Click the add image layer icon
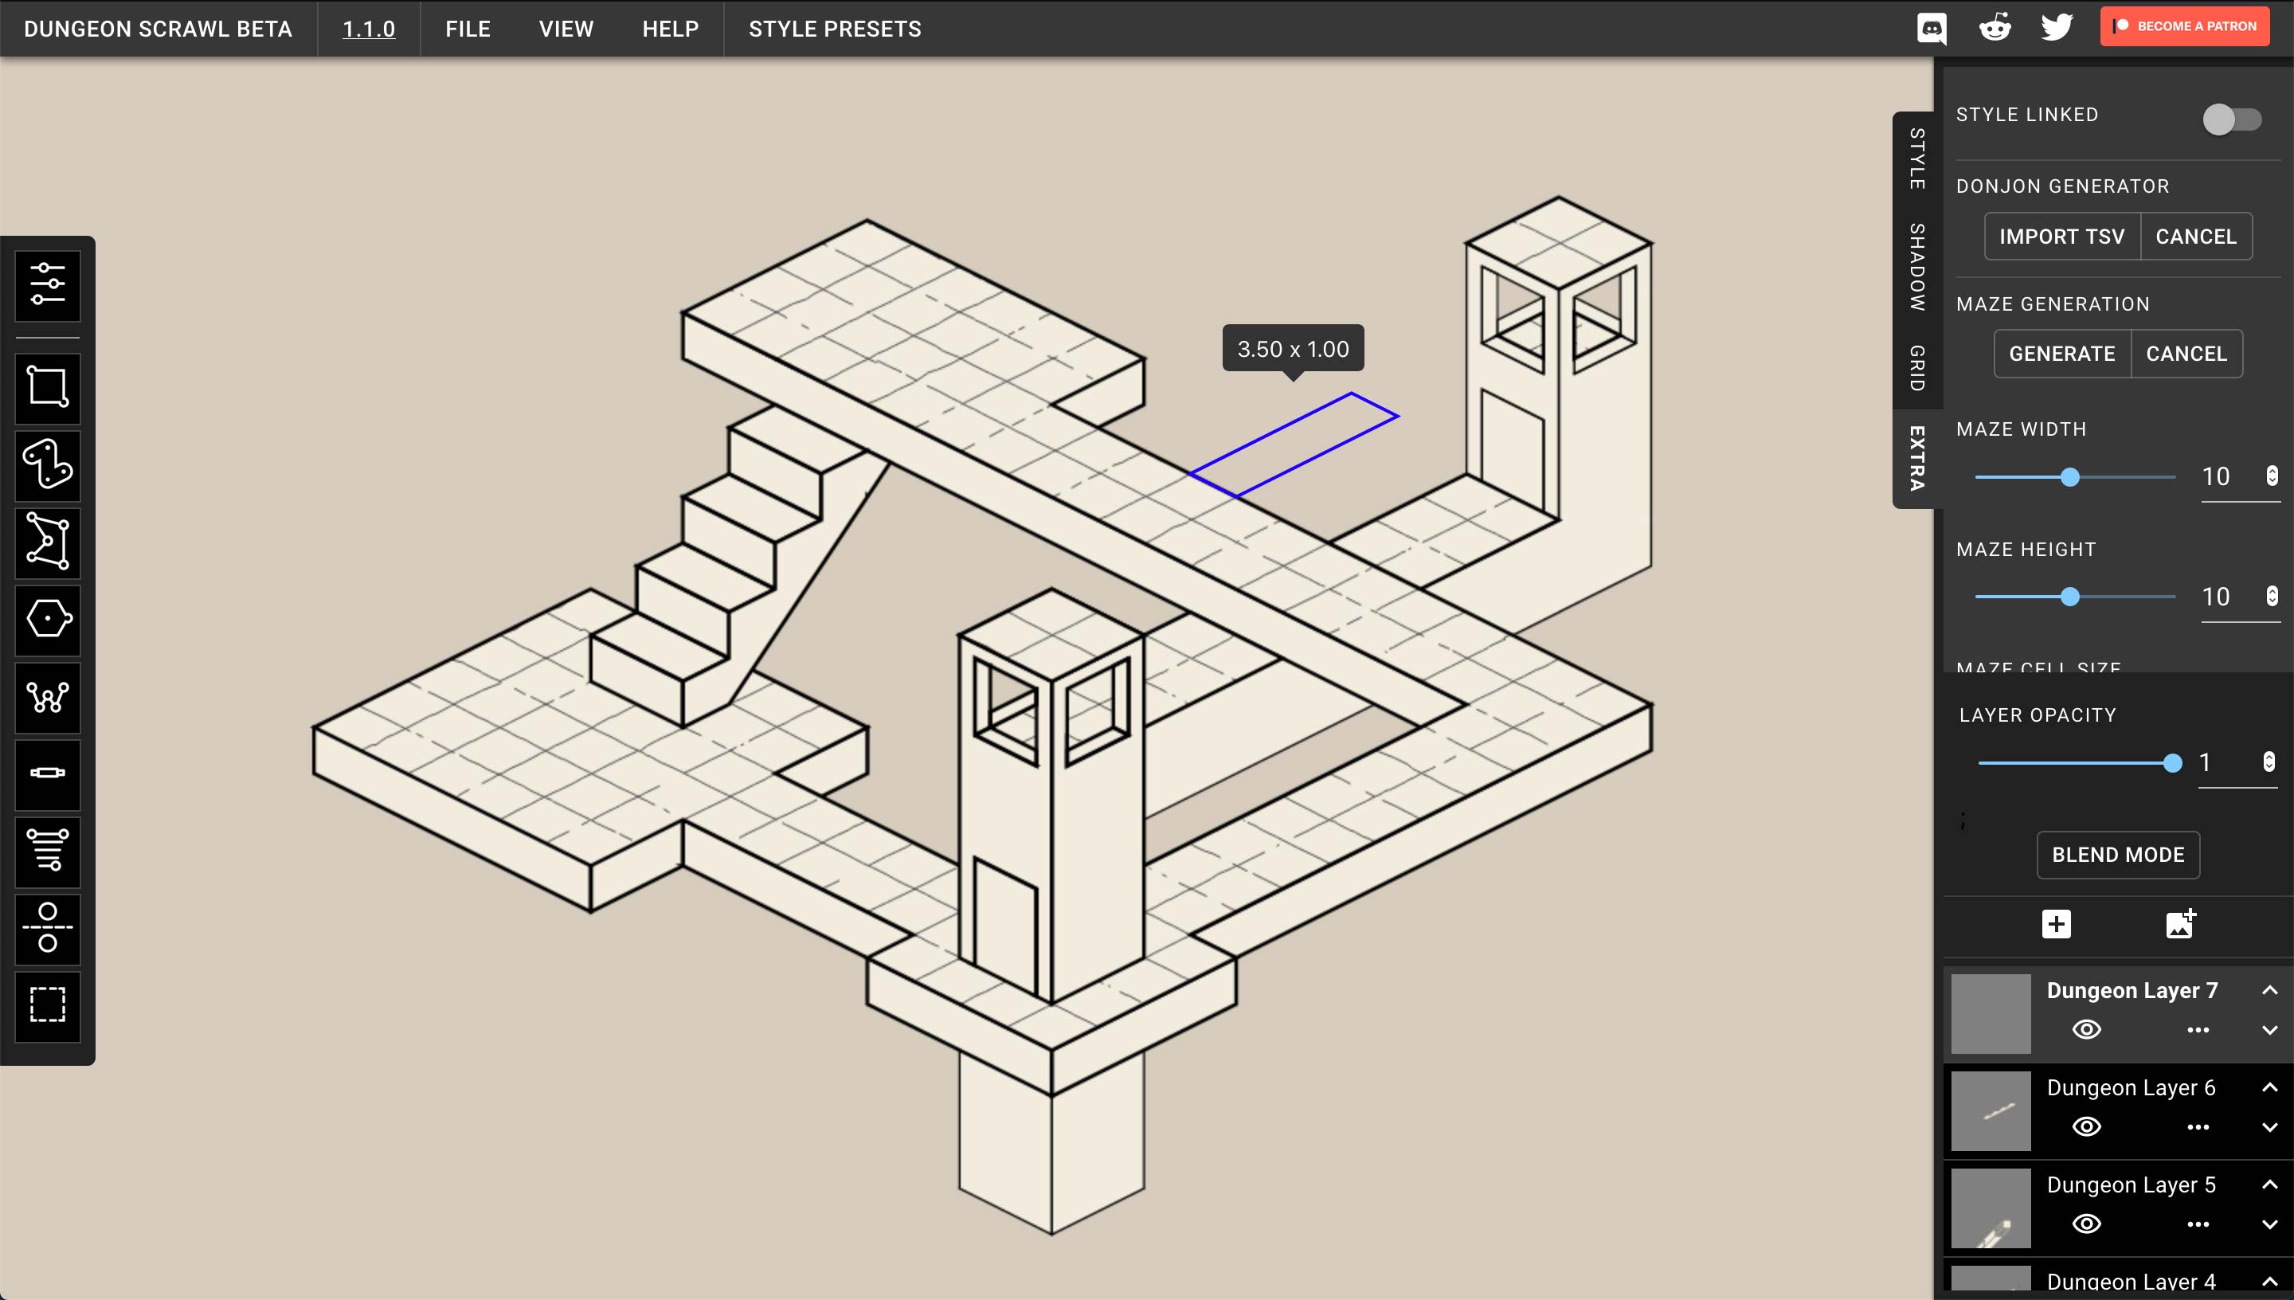The width and height of the screenshot is (2294, 1300). pyautogui.click(x=2180, y=924)
